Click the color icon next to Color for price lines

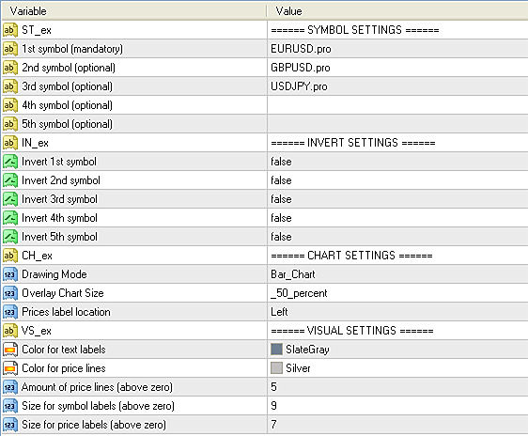pyautogui.click(x=10, y=368)
